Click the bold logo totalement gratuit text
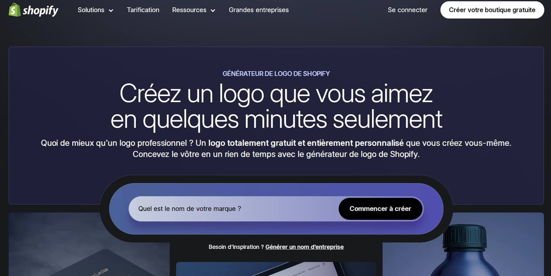Image resolution: width=551 pixels, height=276 pixels. (x=306, y=143)
